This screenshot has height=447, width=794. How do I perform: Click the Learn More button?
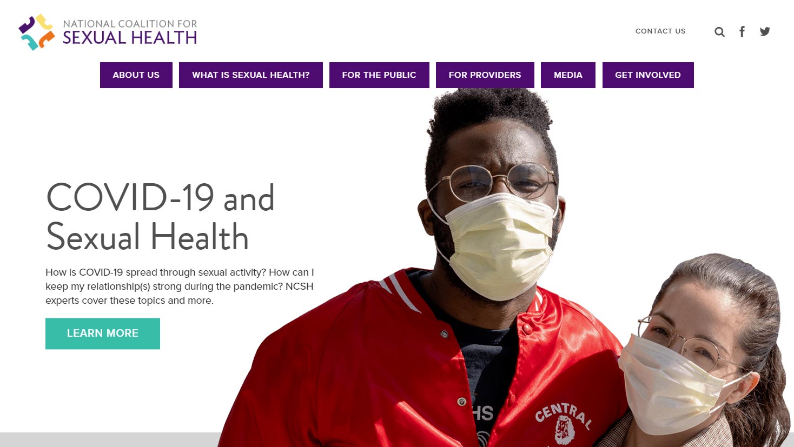click(x=103, y=333)
